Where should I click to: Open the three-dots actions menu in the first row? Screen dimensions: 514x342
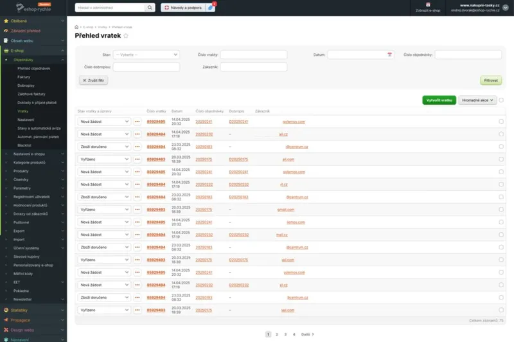coord(137,122)
